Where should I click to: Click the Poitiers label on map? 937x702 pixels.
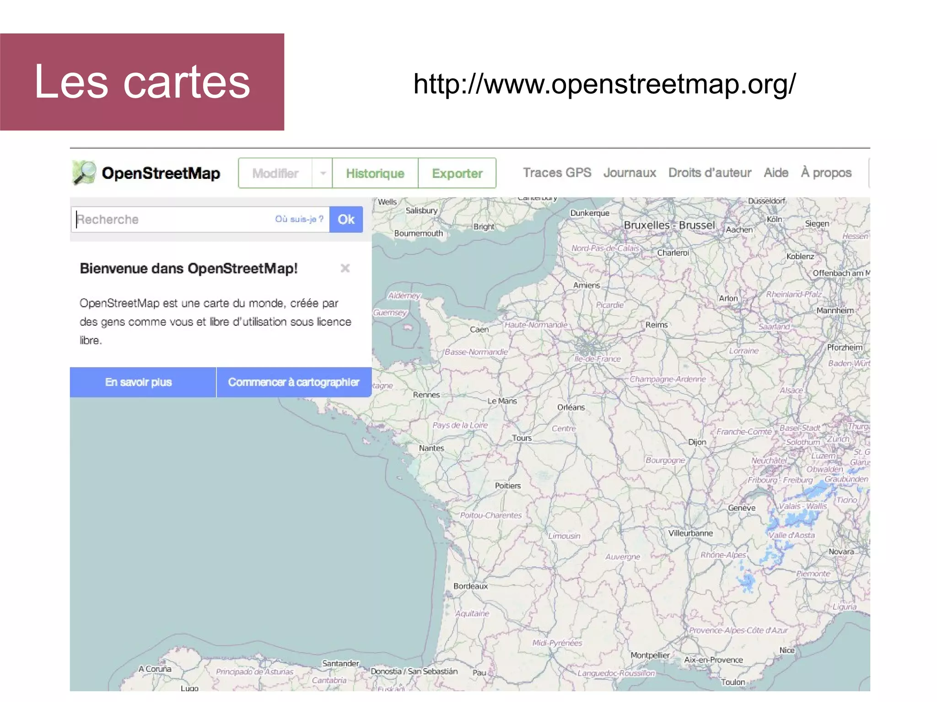(508, 486)
